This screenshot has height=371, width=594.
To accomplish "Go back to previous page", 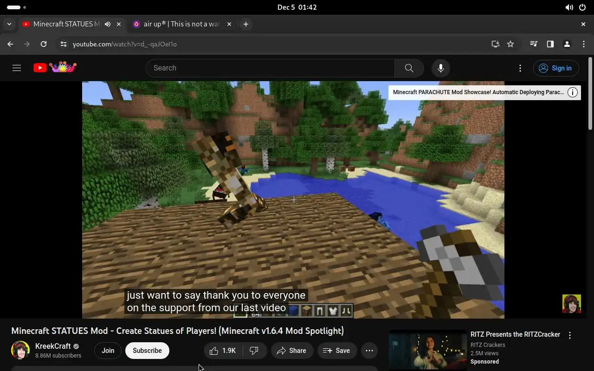I will pos(10,44).
